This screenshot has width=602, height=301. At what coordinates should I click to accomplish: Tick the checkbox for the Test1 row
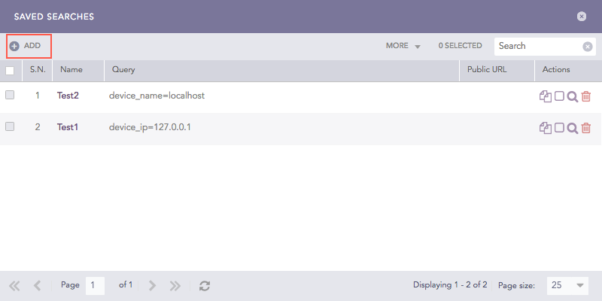point(10,126)
